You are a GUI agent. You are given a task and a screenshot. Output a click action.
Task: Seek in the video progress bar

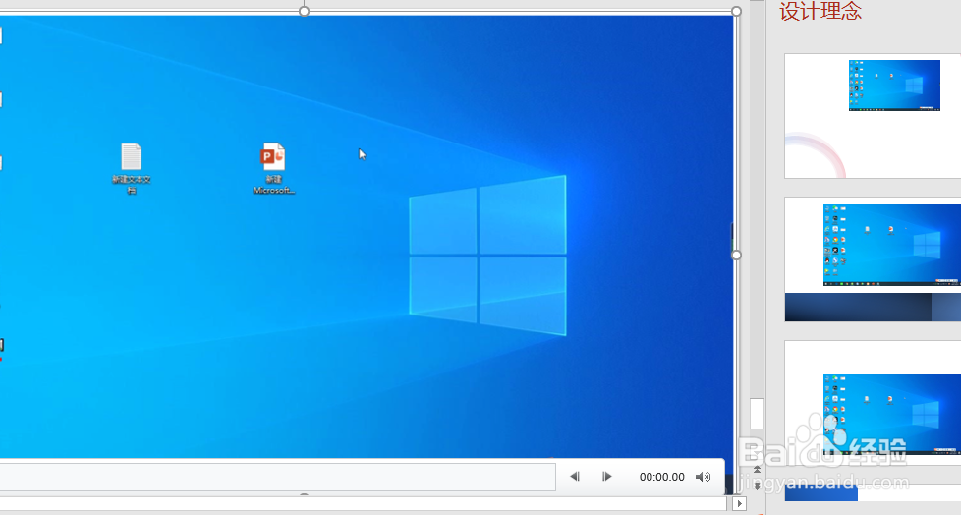point(278,477)
